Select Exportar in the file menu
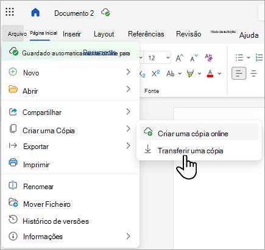 (x=70, y=146)
